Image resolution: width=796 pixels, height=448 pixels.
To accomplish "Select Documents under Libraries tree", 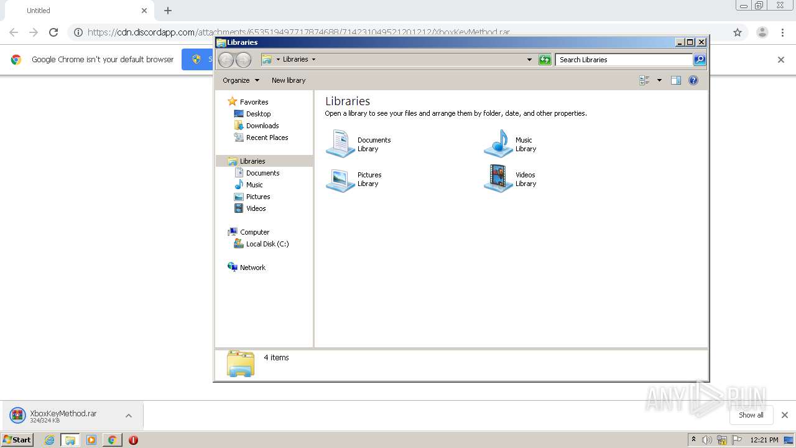I will click(262, 173).
